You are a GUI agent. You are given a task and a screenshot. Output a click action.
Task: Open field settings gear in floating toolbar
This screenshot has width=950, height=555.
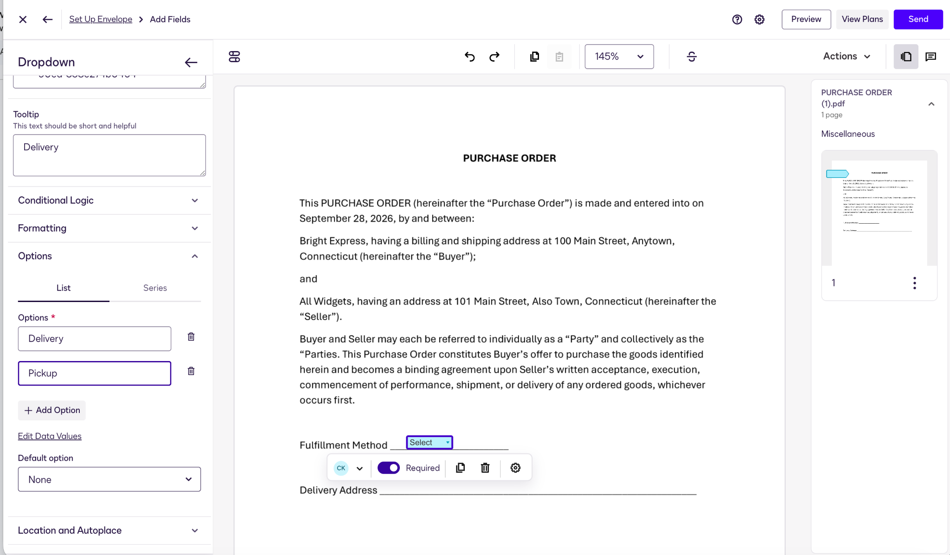pos(515,468)
